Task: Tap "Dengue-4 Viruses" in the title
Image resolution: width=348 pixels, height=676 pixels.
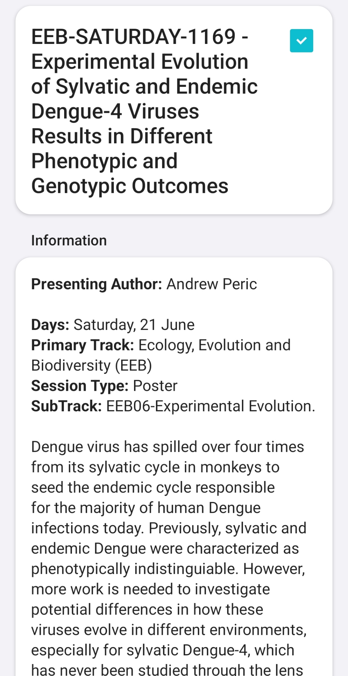Action: (115, 111)
